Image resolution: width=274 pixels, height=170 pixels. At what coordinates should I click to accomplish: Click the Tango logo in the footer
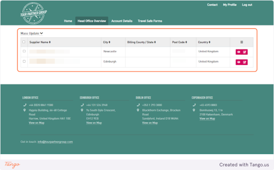point(12,165)
